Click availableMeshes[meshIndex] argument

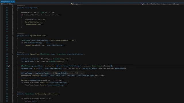pyautogui.click(x=112, y=68)
